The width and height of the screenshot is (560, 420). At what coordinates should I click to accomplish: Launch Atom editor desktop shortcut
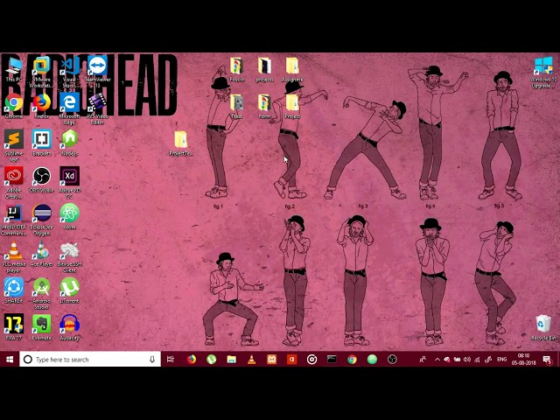click(x=69, y=217)
